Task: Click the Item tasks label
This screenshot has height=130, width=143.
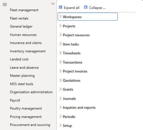Action: pos(71,44)
